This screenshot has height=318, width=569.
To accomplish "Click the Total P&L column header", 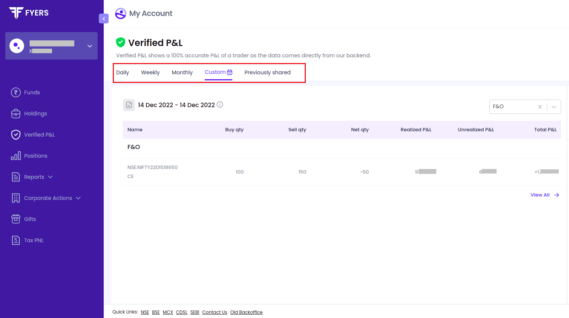I will coord(545,130).
